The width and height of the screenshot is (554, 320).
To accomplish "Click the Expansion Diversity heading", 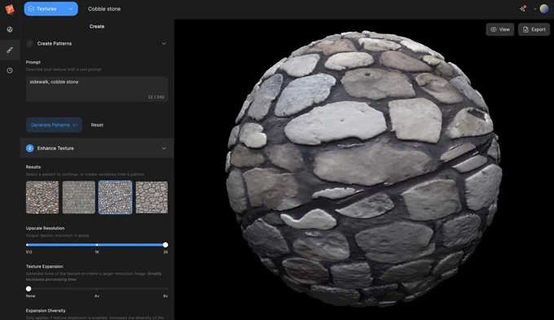I will pyautogui.click(x=46, y=311).
